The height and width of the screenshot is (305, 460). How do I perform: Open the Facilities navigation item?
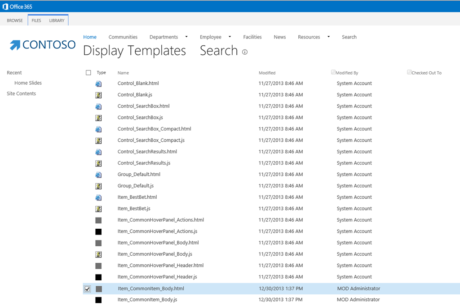point(252,37)
